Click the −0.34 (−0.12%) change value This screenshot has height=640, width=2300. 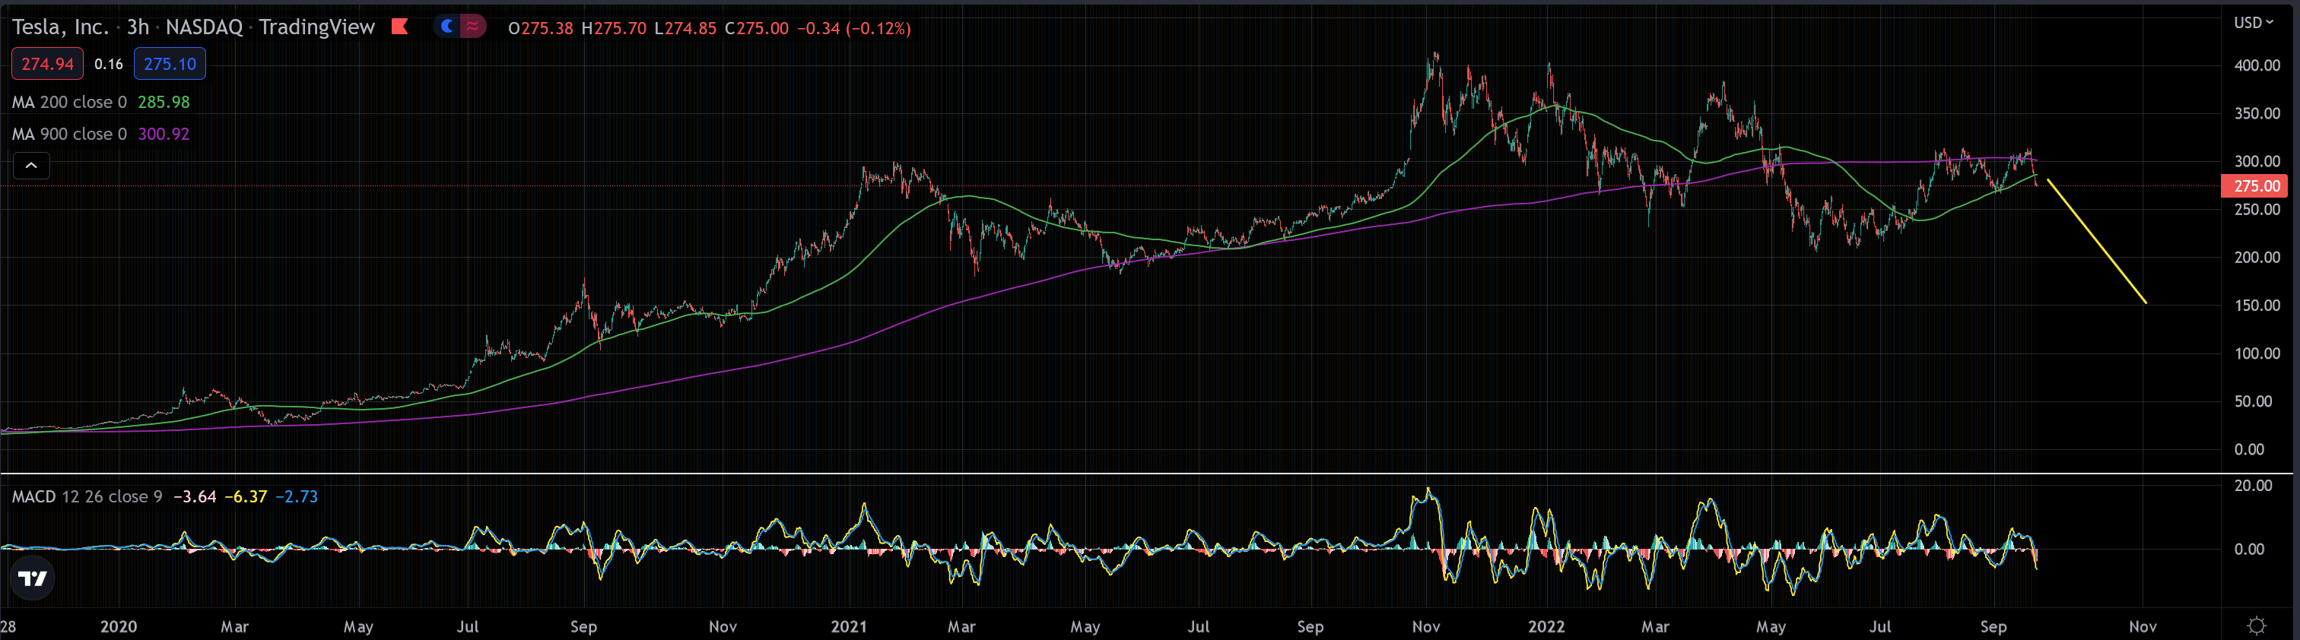point(853,29)
